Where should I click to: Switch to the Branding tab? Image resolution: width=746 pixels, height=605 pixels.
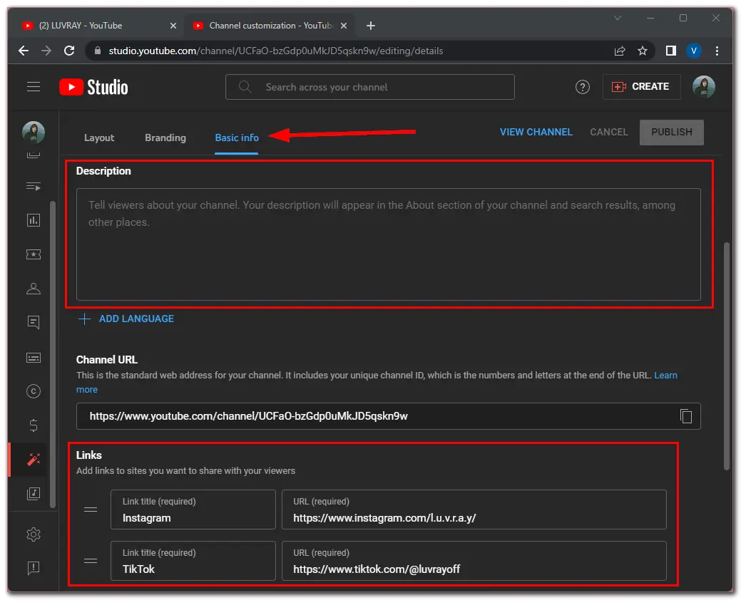(x=165, y=138)
